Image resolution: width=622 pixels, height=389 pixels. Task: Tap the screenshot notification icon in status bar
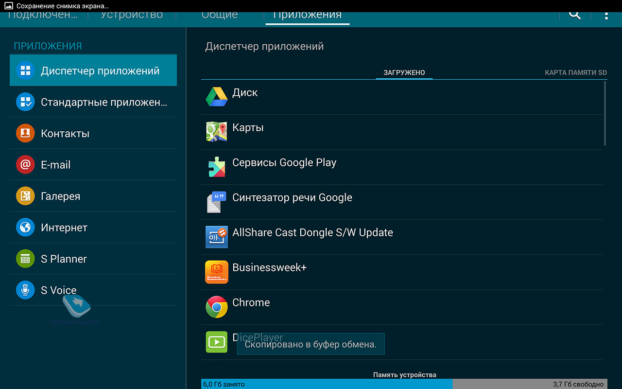[8, 6]
